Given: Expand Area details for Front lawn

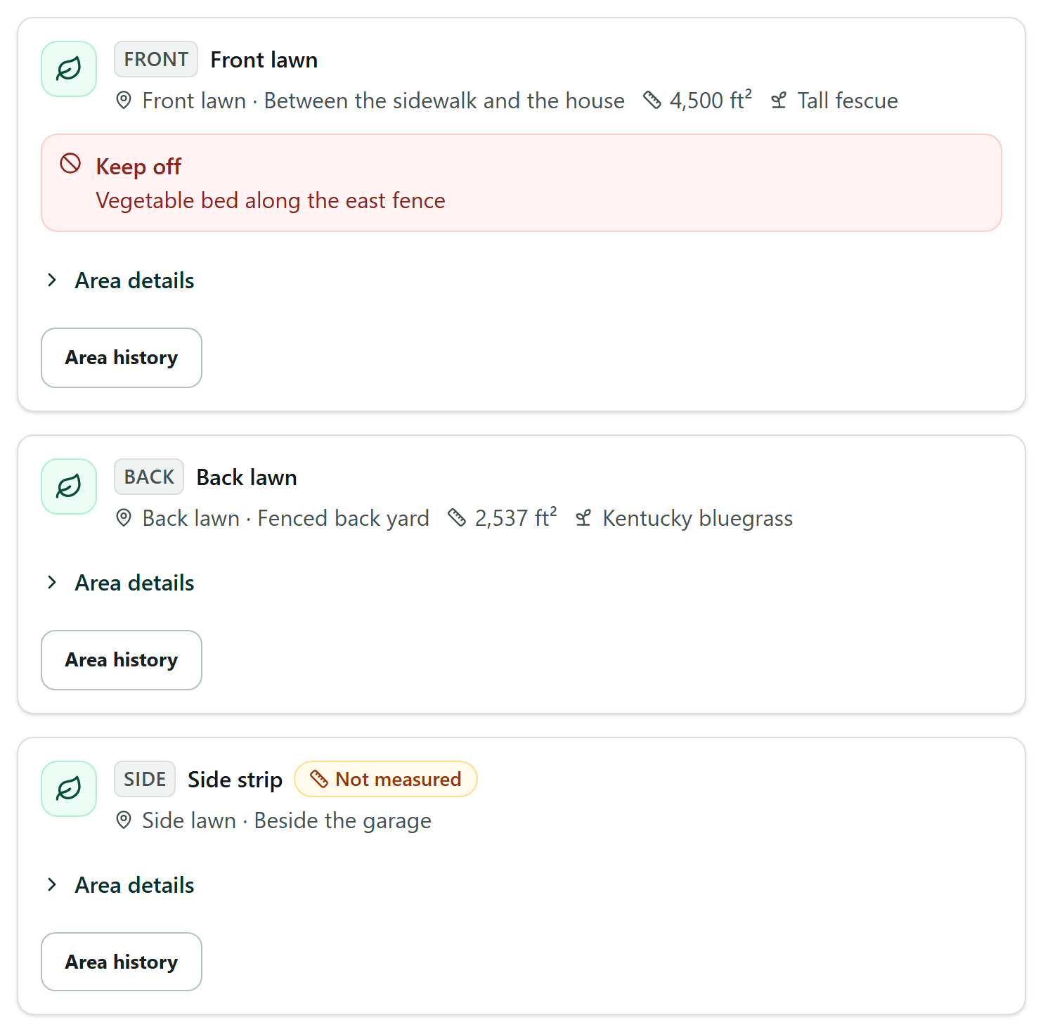Looking at the screenshot, I should [119, 280].
